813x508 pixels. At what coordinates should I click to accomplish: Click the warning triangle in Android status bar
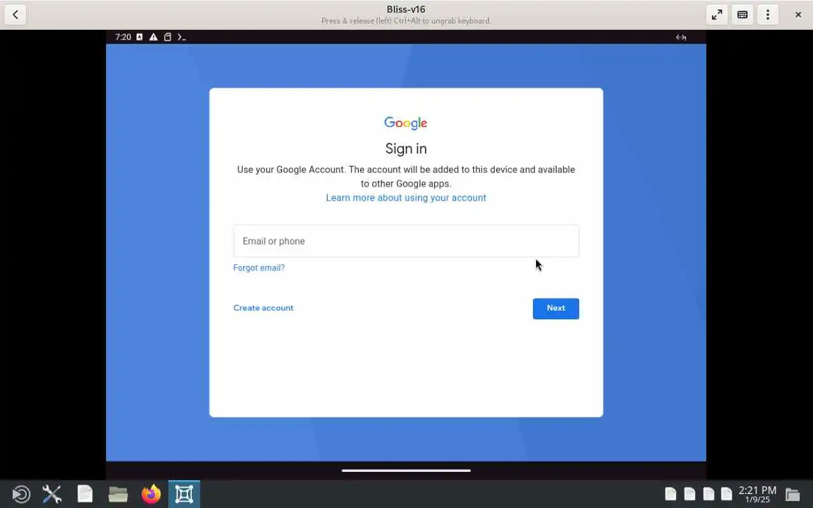154,37
